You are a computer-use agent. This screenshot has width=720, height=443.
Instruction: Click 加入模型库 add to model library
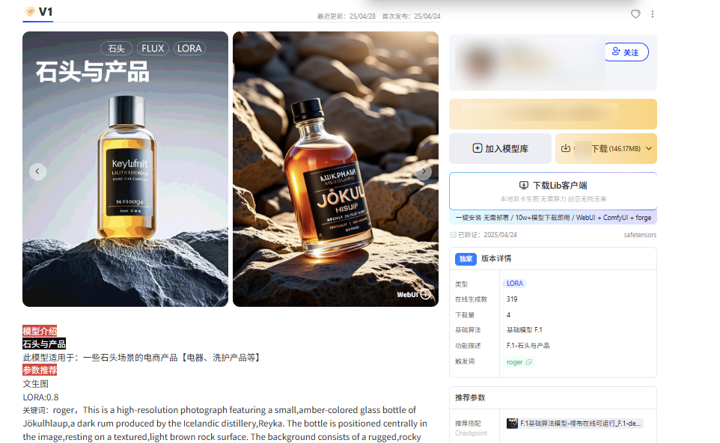pyautogui.click(x=500, y=148)
